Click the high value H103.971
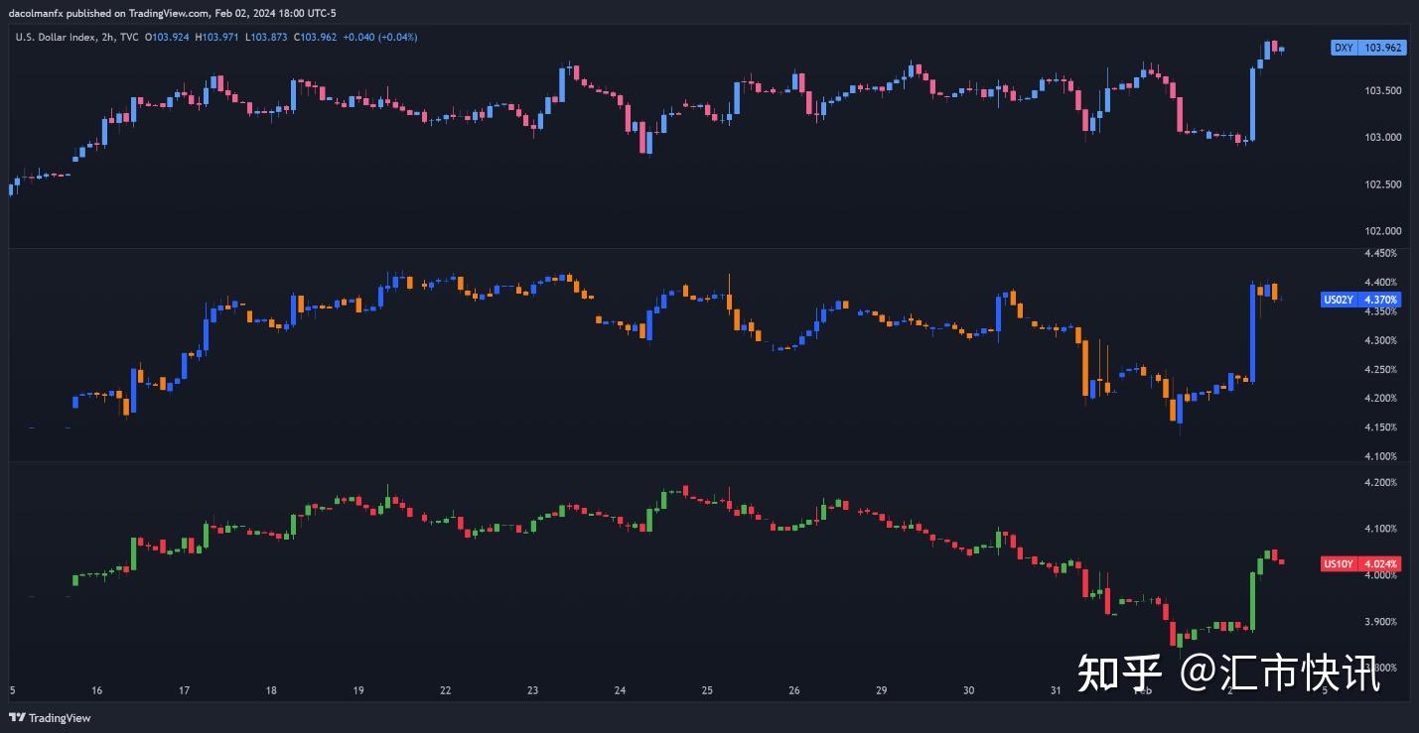The image size is (1419, 733). tap(216, 37)
